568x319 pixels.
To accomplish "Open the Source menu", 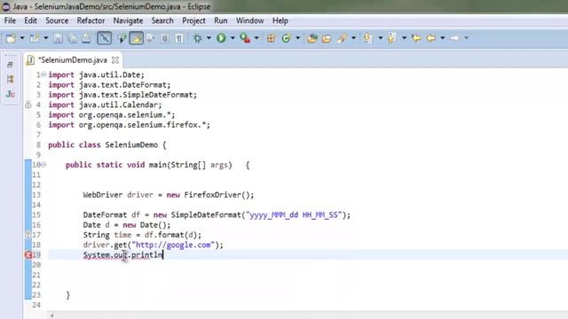I will 57,20.
